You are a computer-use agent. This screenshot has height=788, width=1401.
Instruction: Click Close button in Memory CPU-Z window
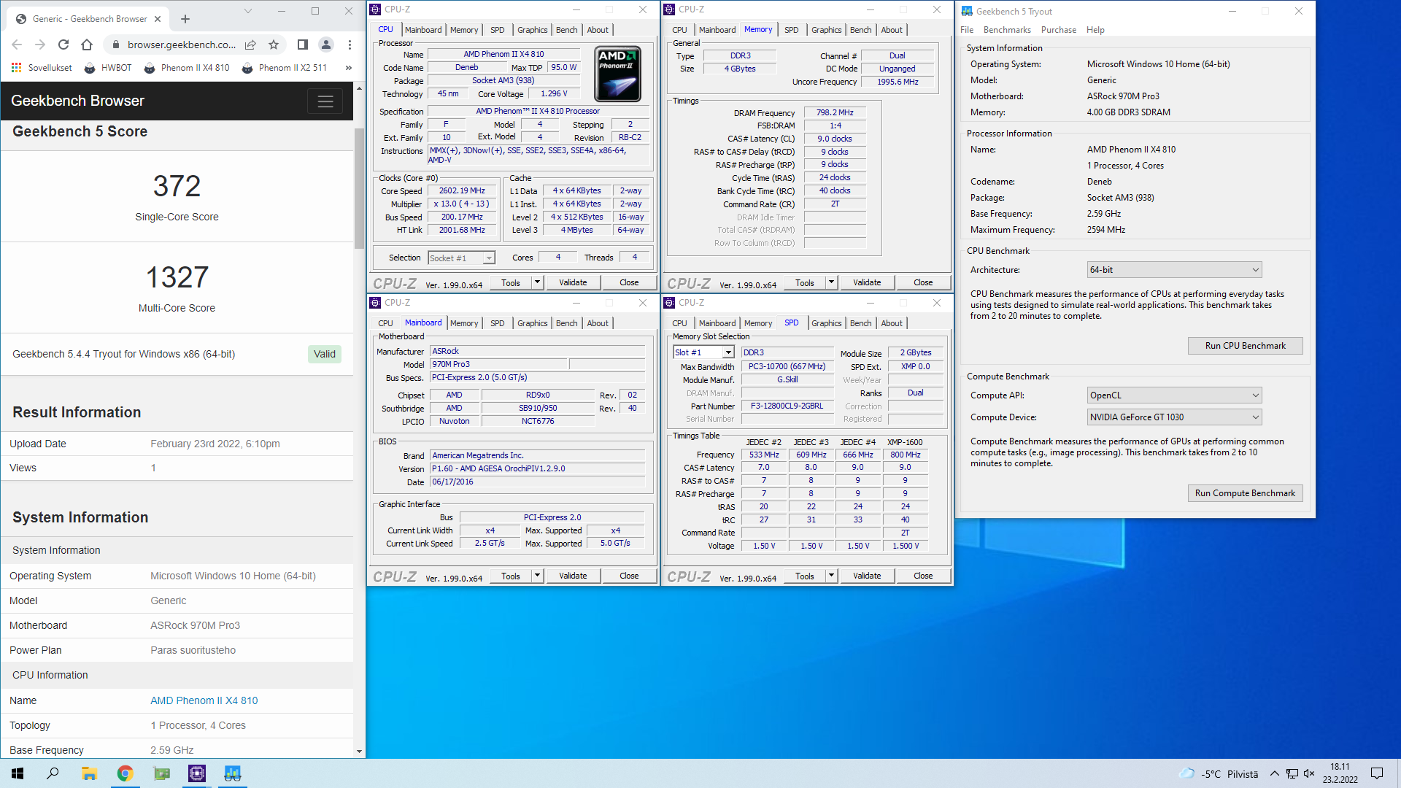point(923,282)
